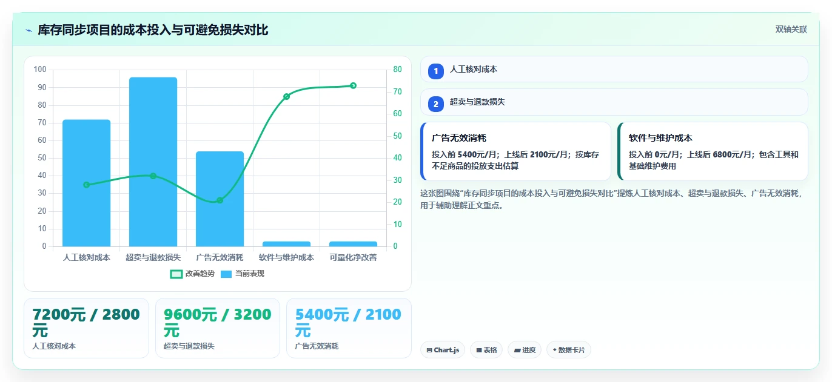The width and height of the screenshot is (832, 382).
Task: Click the blue 当前表现 legend swatch
Action: 226,274
